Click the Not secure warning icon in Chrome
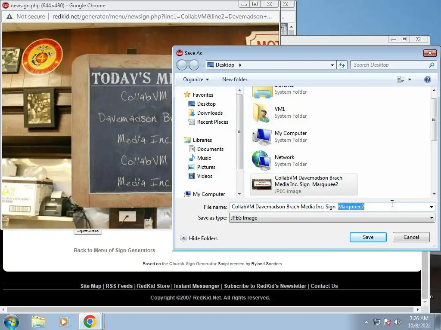This screenshot has height=330, width=441. (x=9, y=17)
